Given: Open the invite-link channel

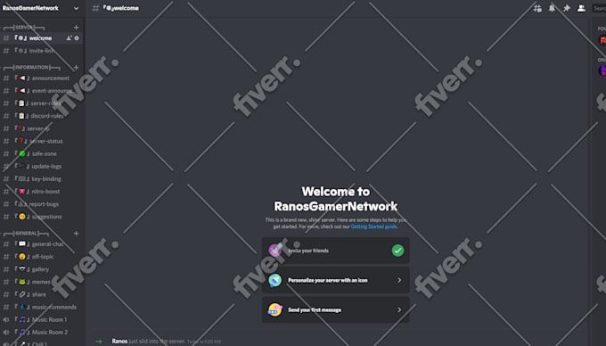Looking at the screenshot, I should (x=42, y=51).
